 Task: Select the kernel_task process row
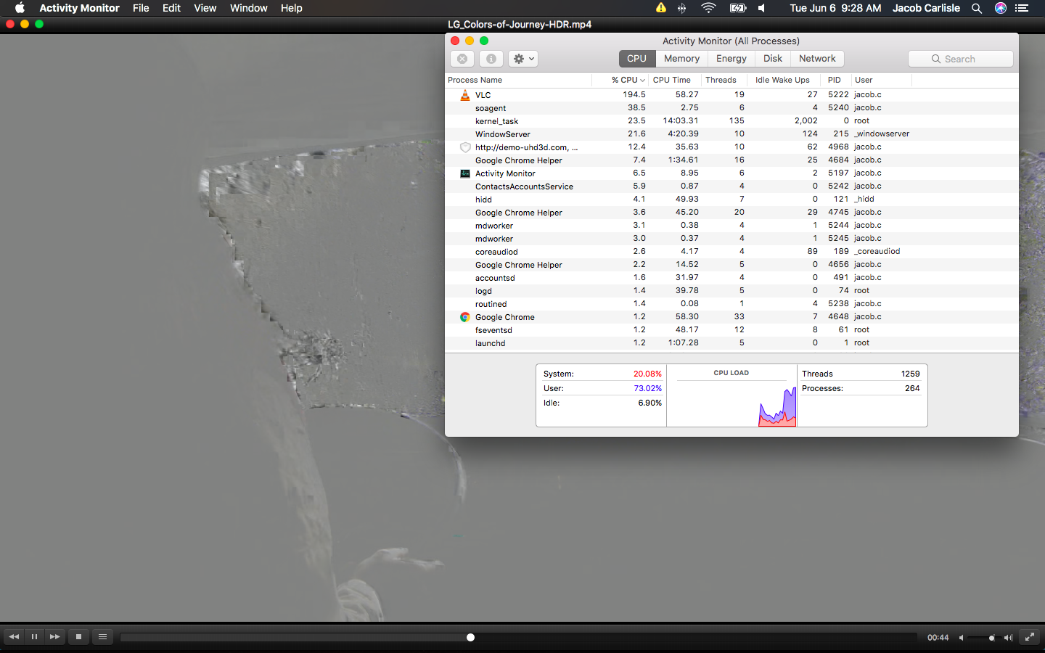(731, 121)
